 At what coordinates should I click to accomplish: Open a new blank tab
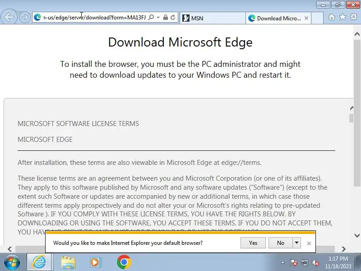tap(317, 18)
